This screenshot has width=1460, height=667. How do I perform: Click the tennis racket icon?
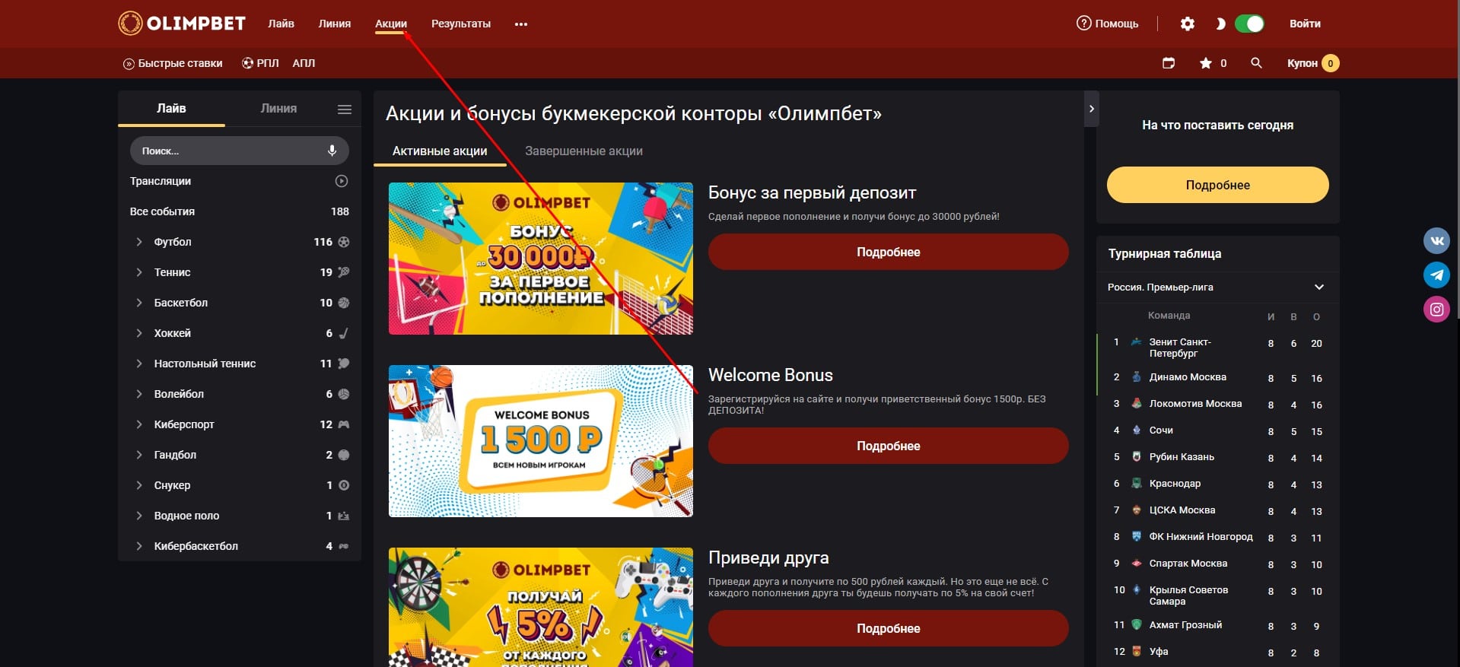[344, 272]
